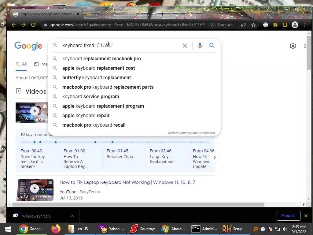Image resolution: width=313 pixels, height=235 pixels.
Task: Click the blue search magnifier button
Action: coord(212,46)
